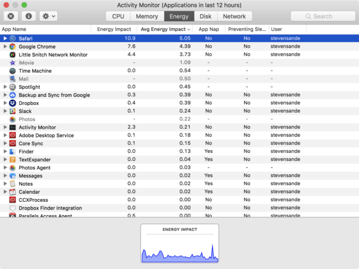The width and height of the screenshot is (359, 269).
Task: Expand the Spotlight process disclosure triangle
Action: (5, 87)
